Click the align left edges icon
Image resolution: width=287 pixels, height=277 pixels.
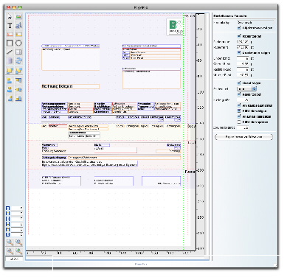[x=10, y=80]
